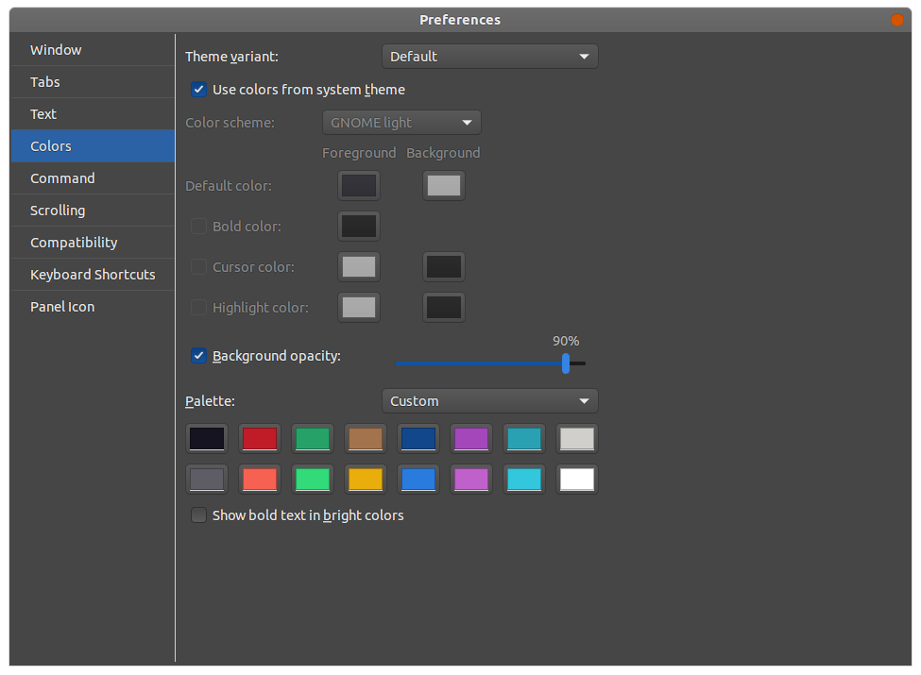921x675 pixels.
Task: Edit the bright blue palette swatch
Action: coord(418,480)
